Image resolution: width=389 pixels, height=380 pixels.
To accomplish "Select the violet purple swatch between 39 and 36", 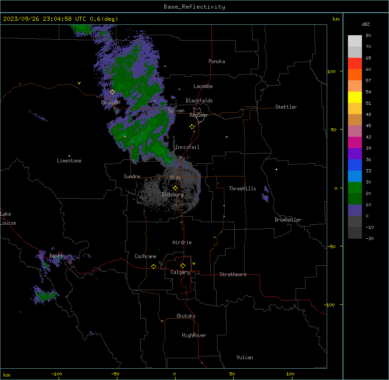I will 355,153.
